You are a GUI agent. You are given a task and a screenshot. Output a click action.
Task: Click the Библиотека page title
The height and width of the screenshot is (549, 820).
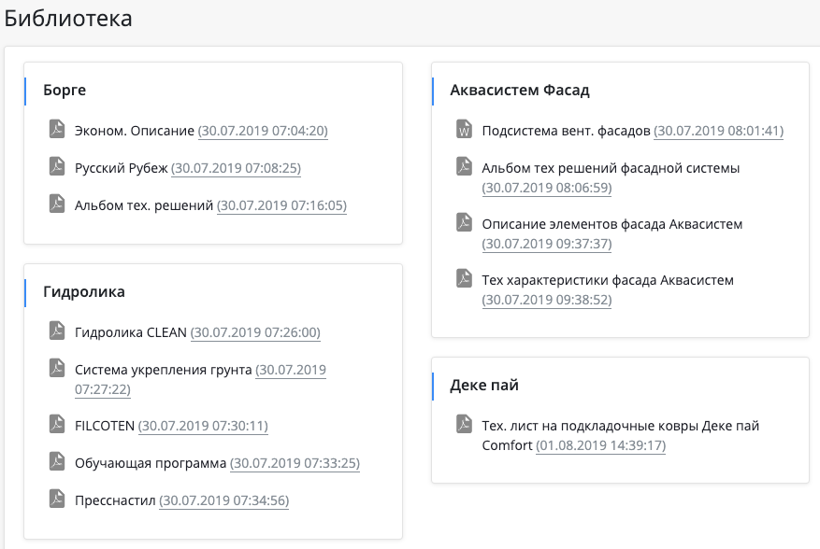(68, 18)
